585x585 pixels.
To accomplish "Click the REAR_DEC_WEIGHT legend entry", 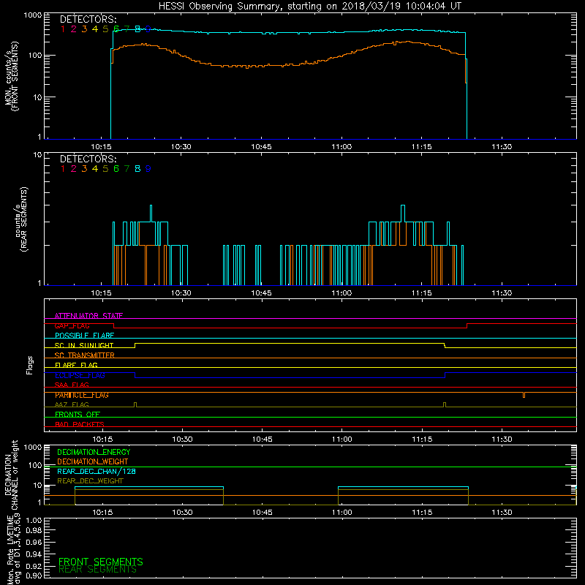I will 90,481.
